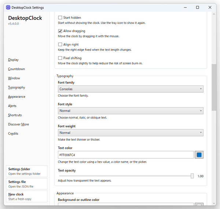The width and height of the screenshot is (220, 209).
Task: Click the version v5.4.0.0 text
Action: [x=14, y=24]
